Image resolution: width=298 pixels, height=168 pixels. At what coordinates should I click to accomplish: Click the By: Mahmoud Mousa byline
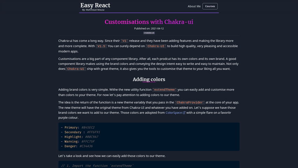[93, 10]
